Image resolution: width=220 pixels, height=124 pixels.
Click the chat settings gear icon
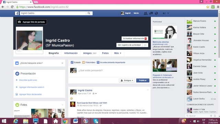[211, 116]
